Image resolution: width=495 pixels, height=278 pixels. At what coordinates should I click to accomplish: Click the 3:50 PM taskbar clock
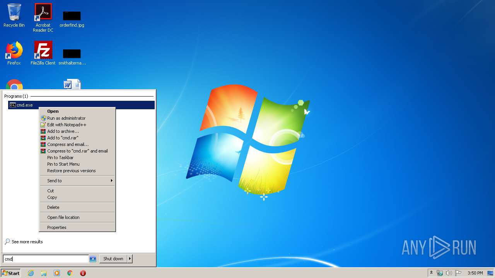tap(475, 273)
